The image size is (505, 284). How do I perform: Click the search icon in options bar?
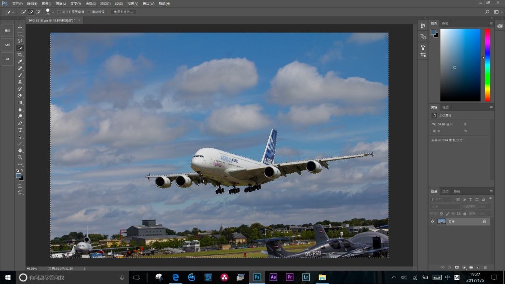(487, 12)
